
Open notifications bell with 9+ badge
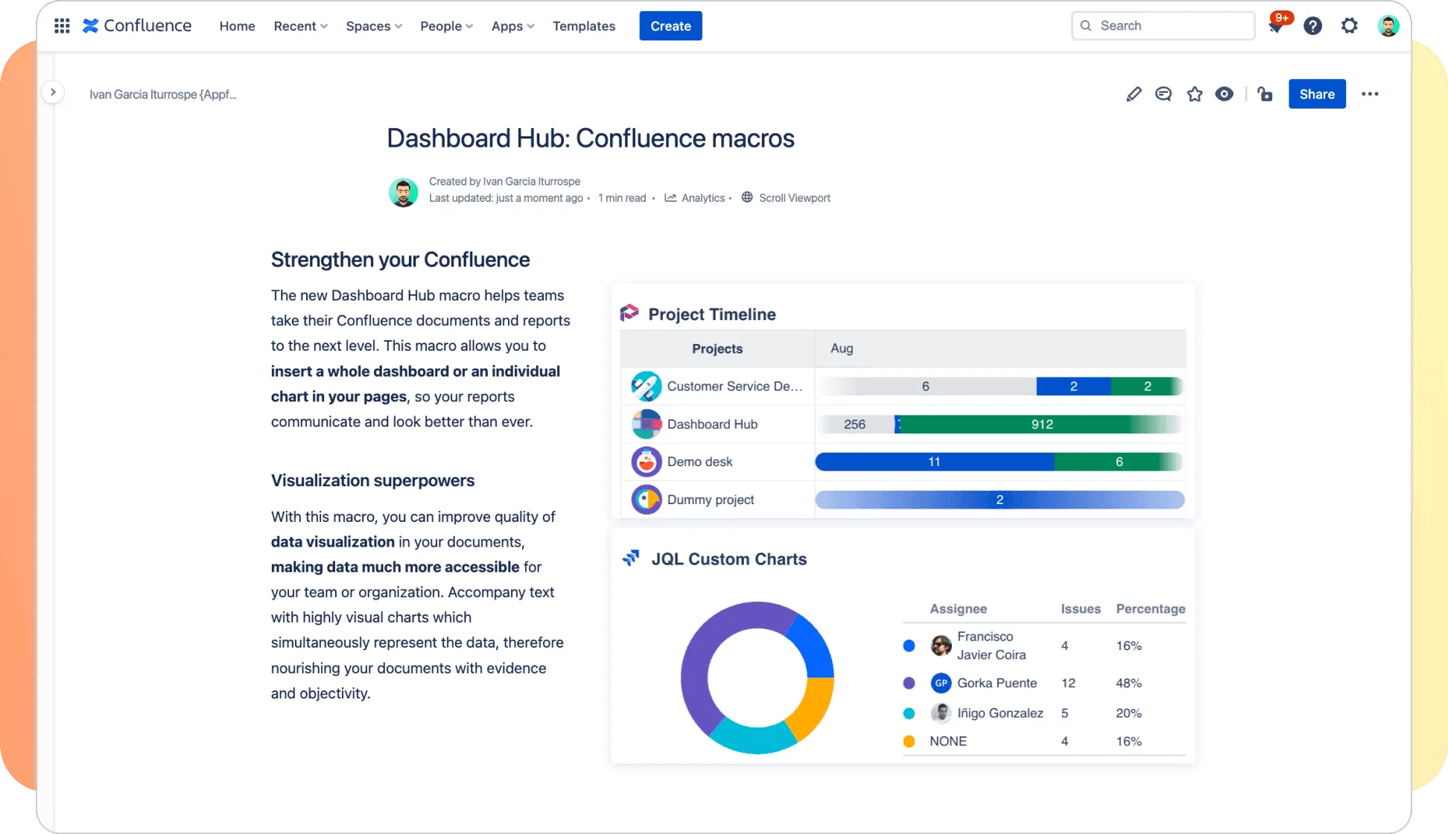coord(1276,26)
